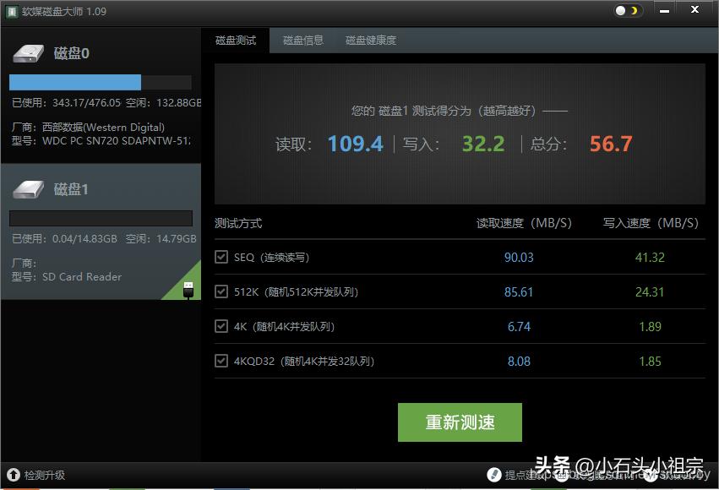
Task: Toggle the 4KQD32 test checkbox
Action: [x=221, y=361]
